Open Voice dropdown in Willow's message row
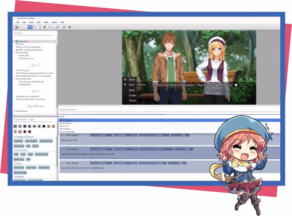The image size is (292, 216). [x=126, y=149]
